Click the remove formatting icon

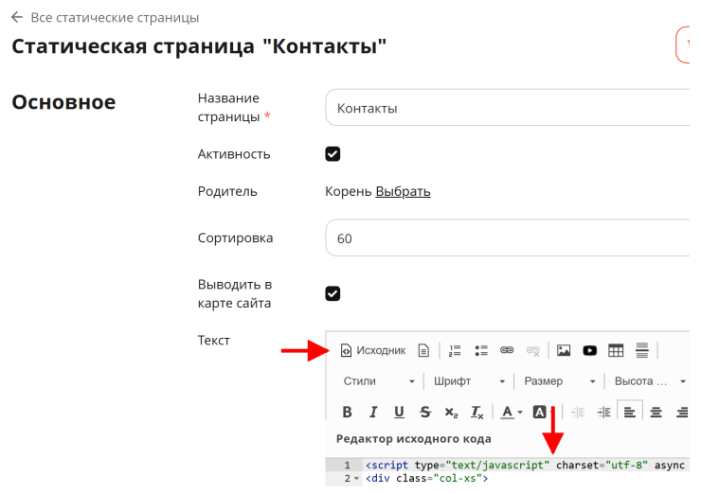pos(477,412)
